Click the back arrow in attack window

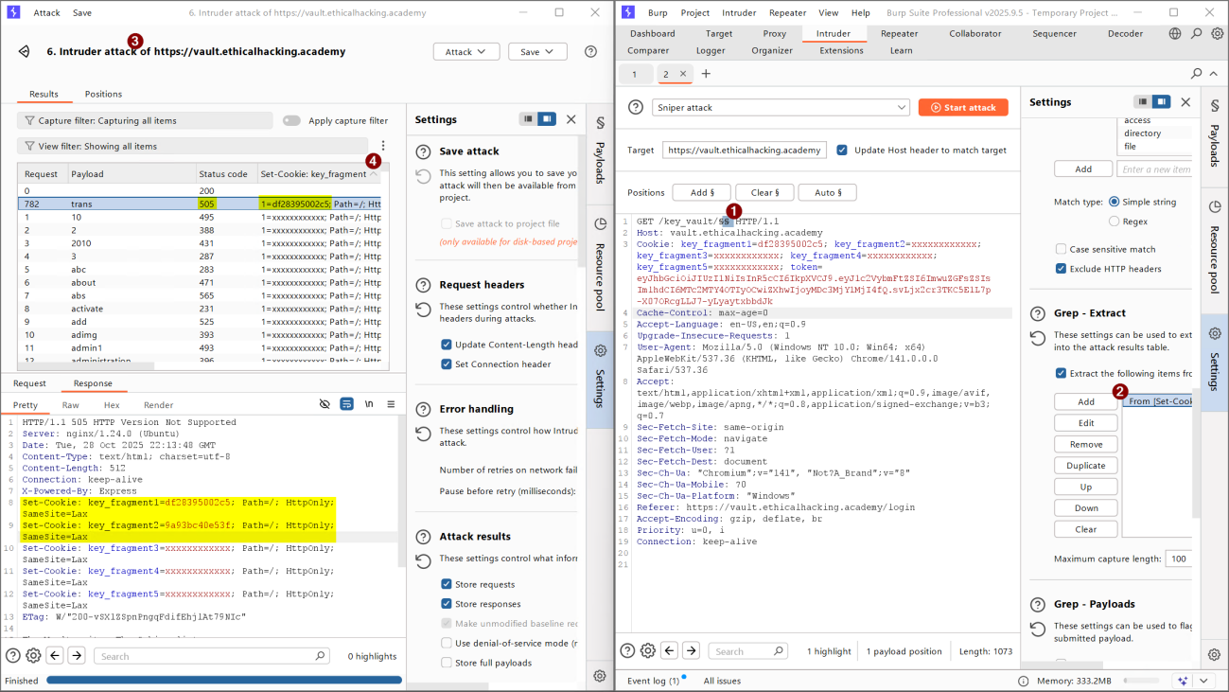point(24,51)
